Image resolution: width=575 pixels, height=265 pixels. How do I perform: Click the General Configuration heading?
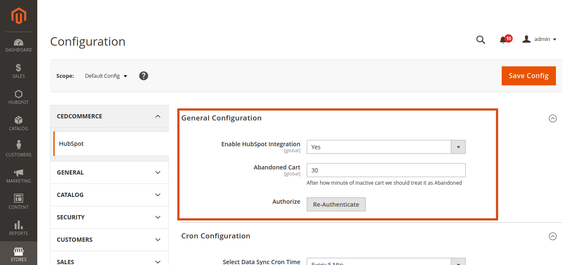coord(222,118)
